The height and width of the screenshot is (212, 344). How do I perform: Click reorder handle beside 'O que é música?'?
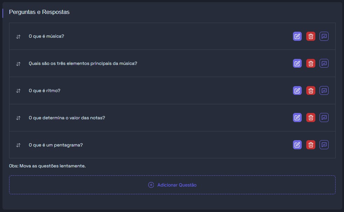(19, 37)
